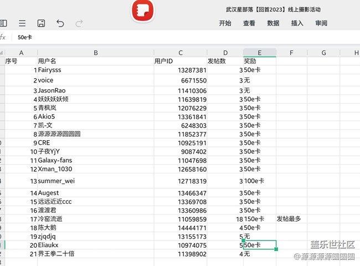Select the cell containing Galaxy-fans
The width and height of the screenshot is (360, 266).
pos(96,160)
